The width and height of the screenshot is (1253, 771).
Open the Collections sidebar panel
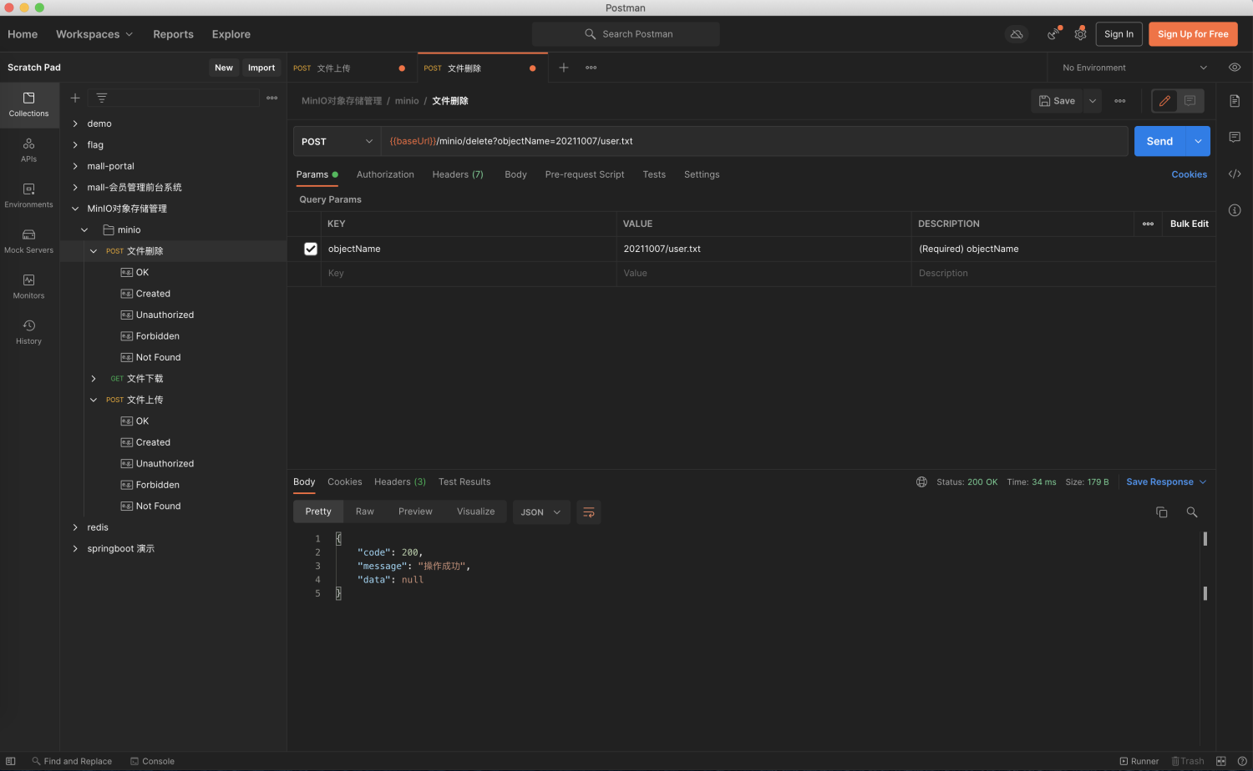[29, 104]
